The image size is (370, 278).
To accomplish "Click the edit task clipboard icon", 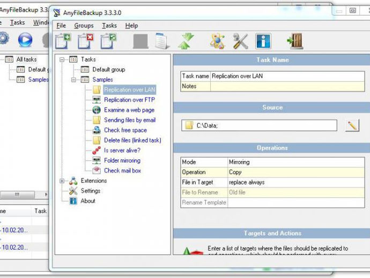I will point(108,41).
